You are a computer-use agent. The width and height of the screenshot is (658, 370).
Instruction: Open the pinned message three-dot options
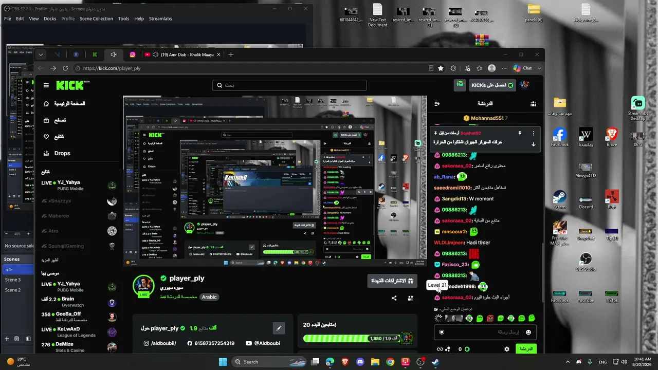(x=534, y=134)
